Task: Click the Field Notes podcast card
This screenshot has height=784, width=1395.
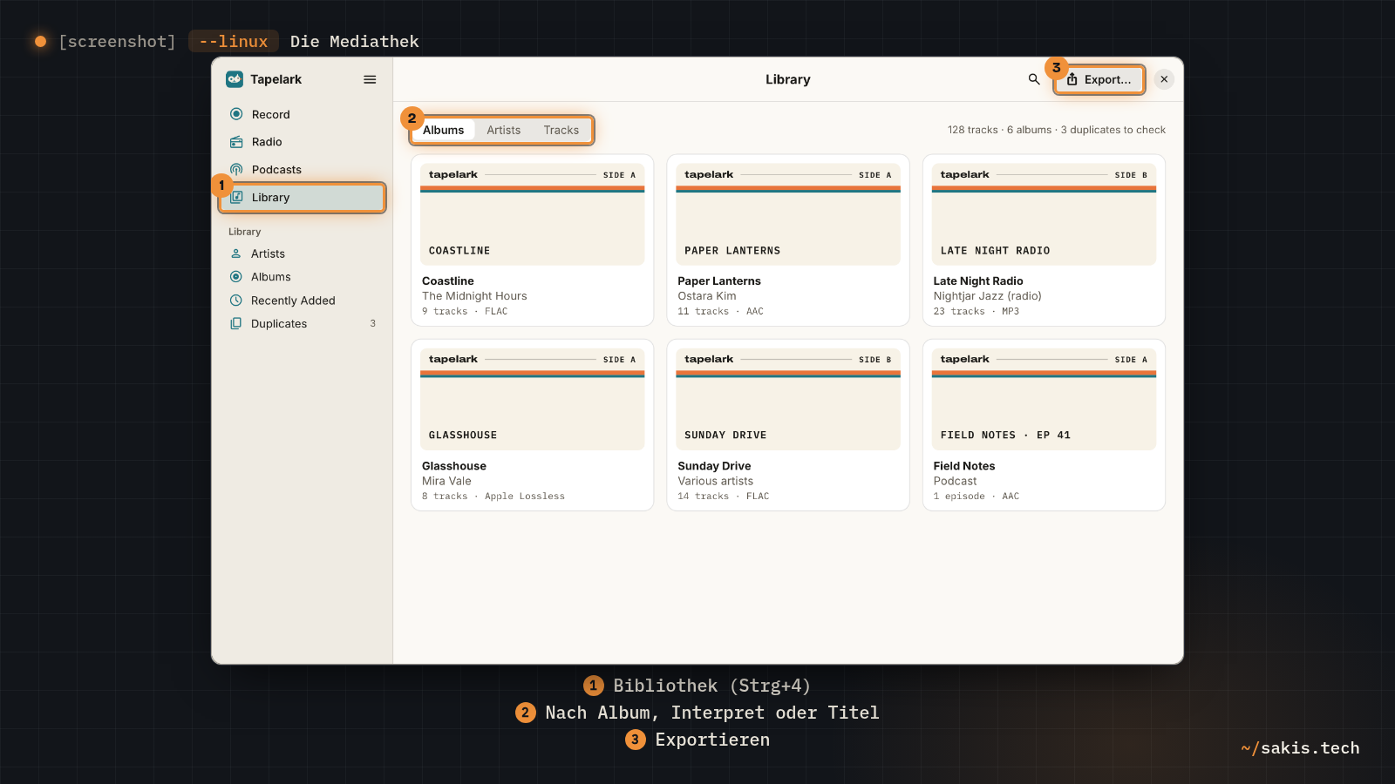Action: click(1045, 425)
